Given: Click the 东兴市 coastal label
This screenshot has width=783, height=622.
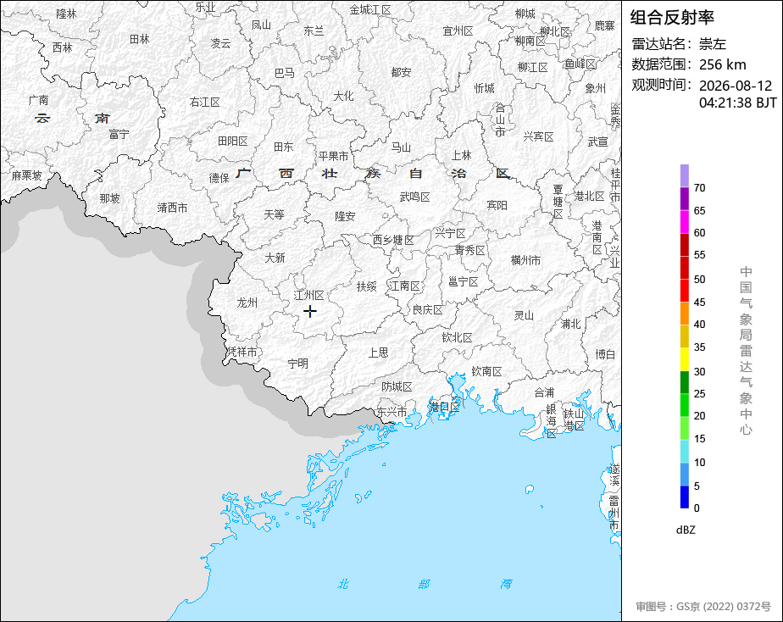Looking at the screenshot, I should (x=391, y=413).
